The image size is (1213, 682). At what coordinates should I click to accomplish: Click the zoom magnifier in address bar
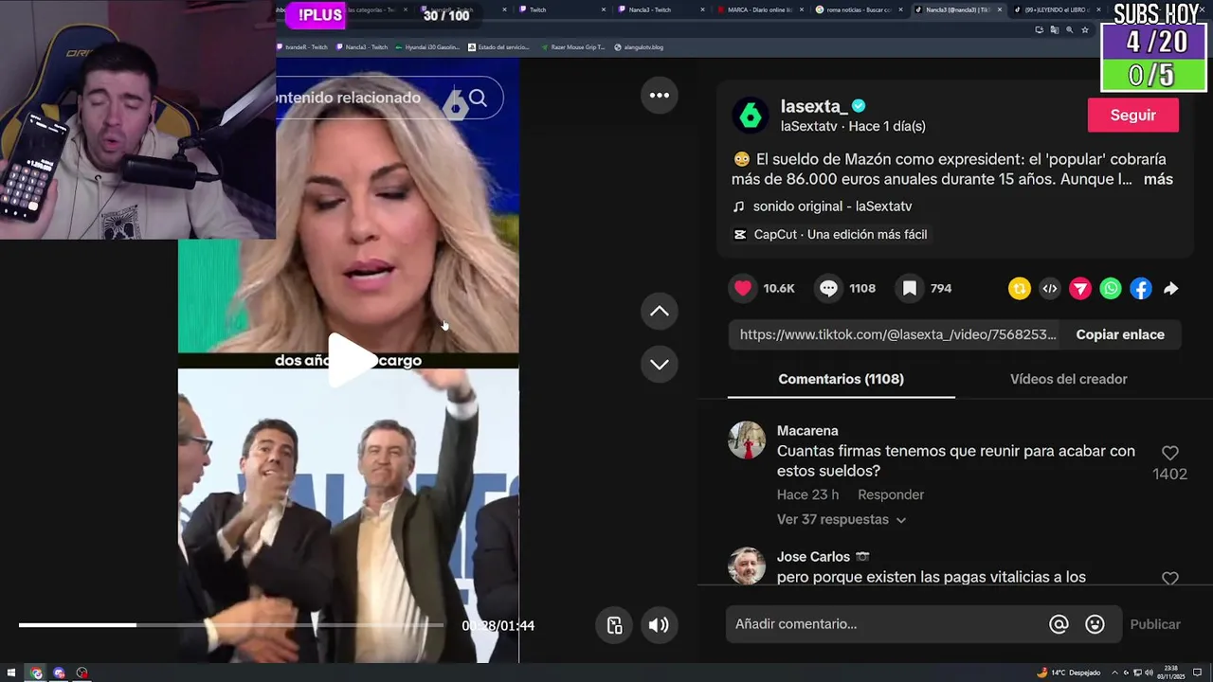click(1070, 29)
